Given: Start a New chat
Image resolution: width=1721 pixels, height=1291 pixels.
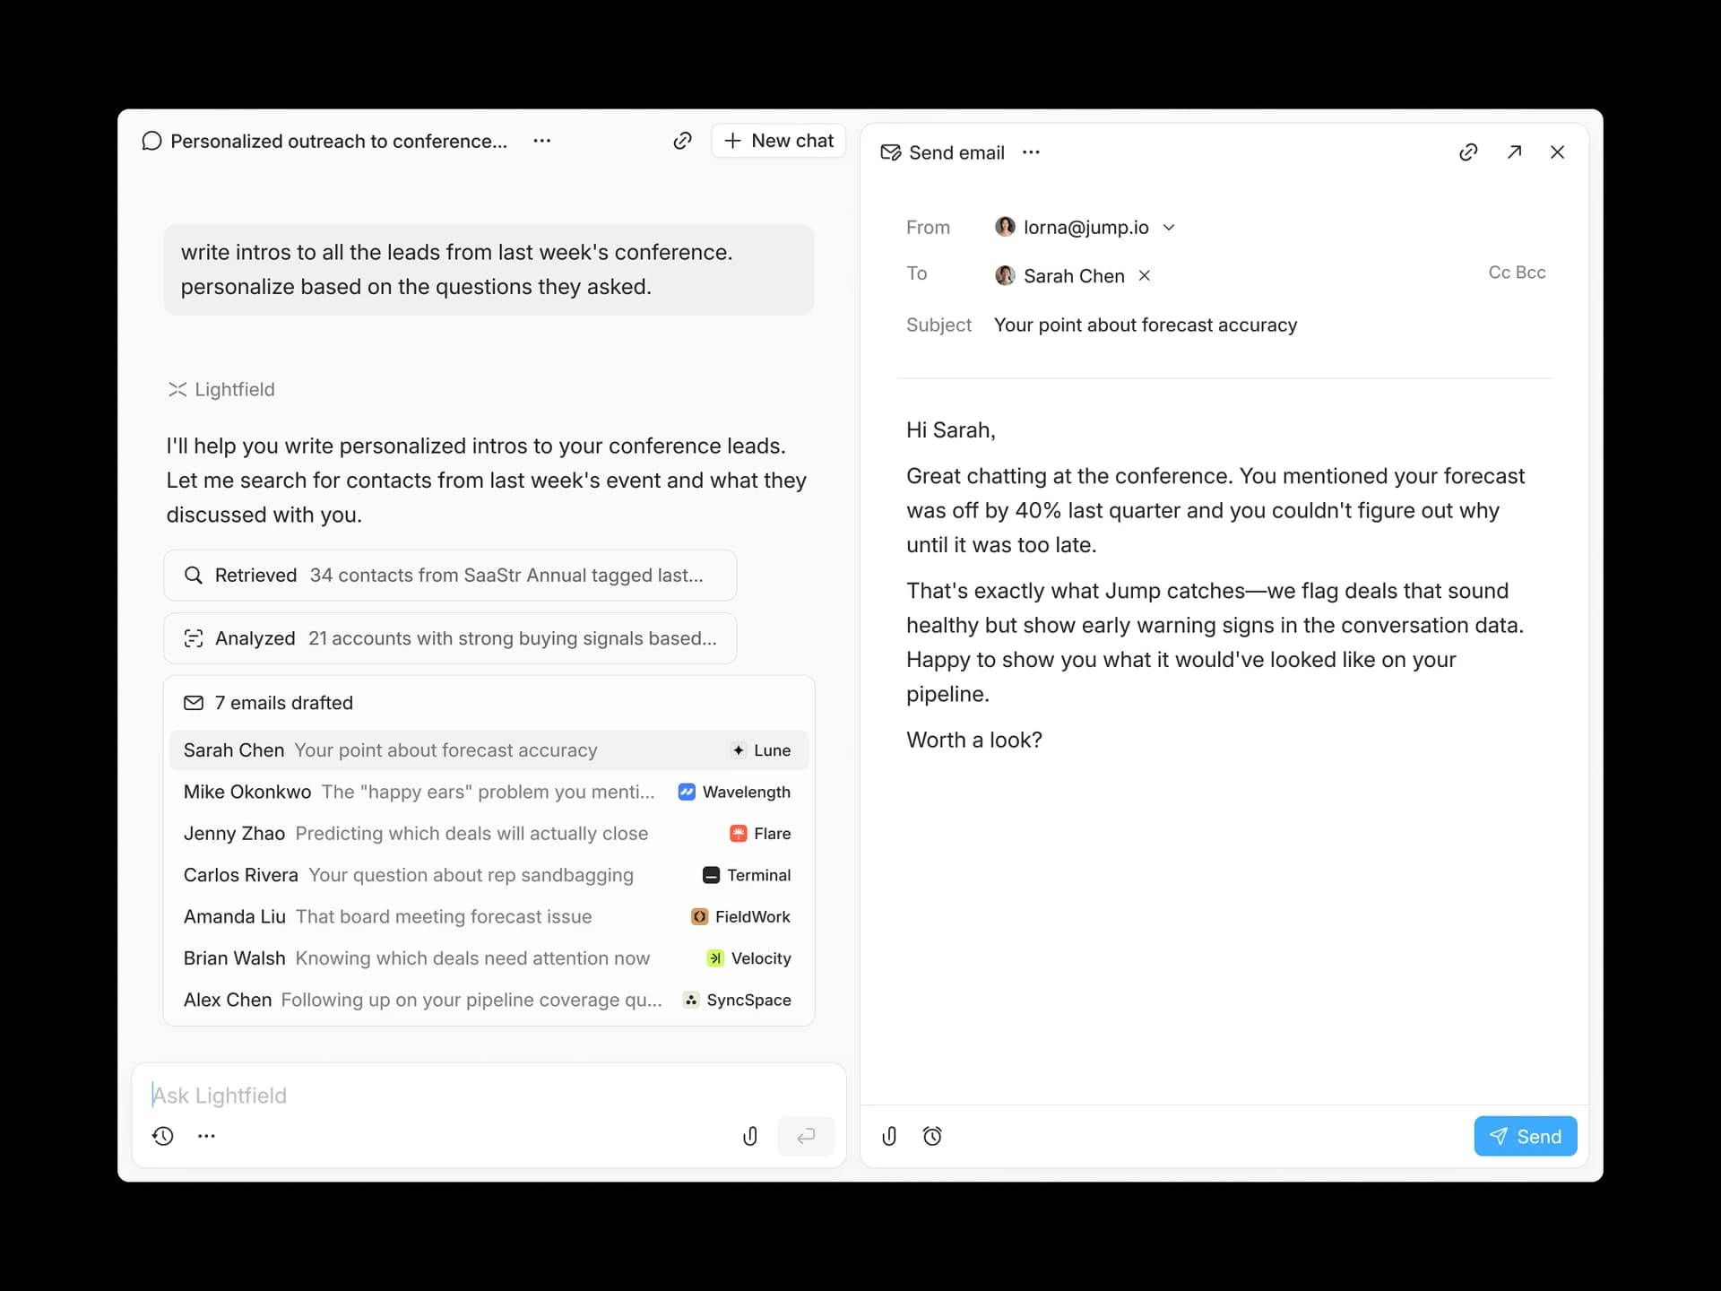Looking at the screenshot, I should pyautogui.click(x=778, y=141).
